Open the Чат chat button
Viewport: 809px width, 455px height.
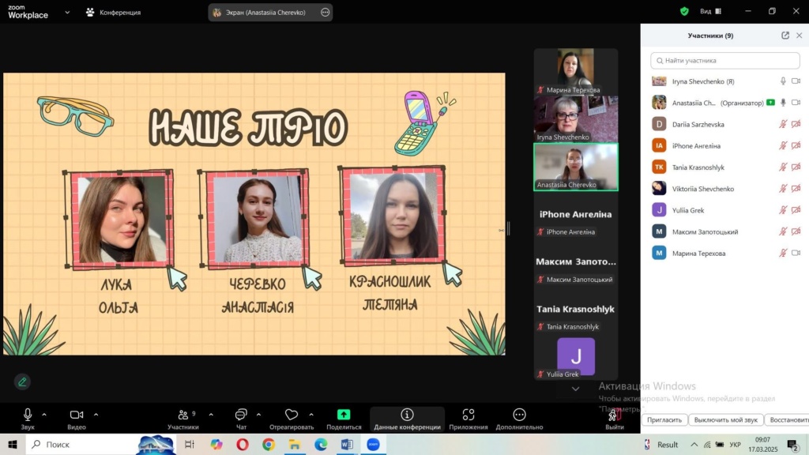point(241,419)
